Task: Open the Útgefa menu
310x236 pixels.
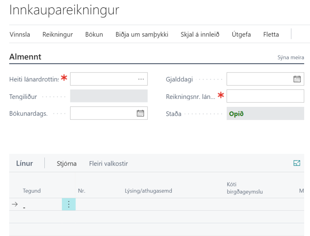Action: click(x=241, y=34)
